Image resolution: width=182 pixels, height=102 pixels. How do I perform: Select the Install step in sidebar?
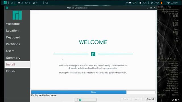[17, 64]
